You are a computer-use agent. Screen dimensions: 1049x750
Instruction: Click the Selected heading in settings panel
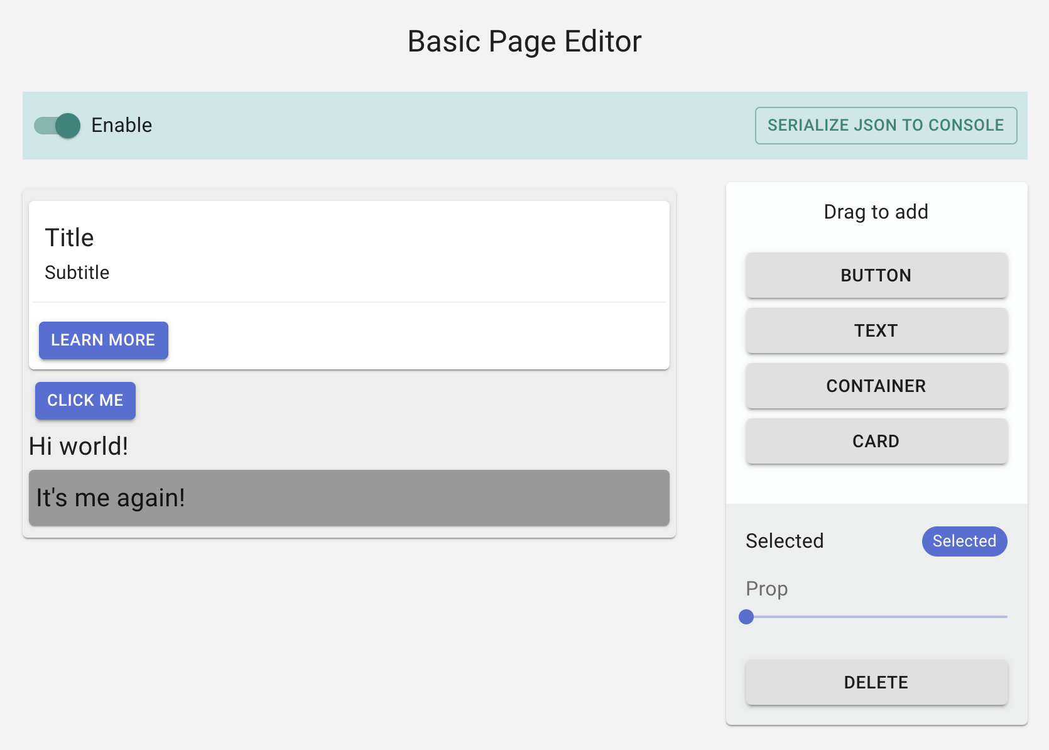784,541
